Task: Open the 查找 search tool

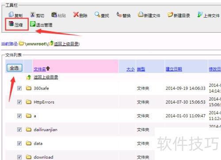Action: pyautogui.click(x=102, y=15)
